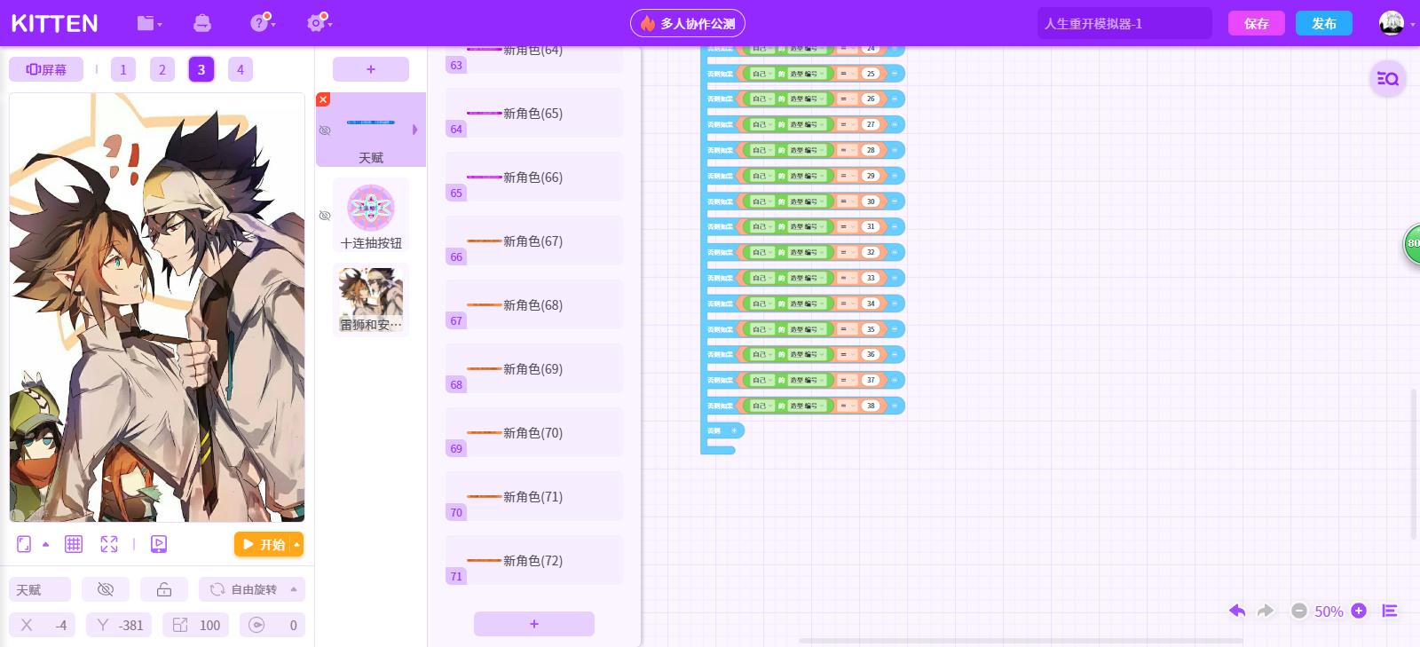This screenshot has height=647, width=1420.
Task: Edit the project name 人生重开模拟器-1
Action: [1124, 23]
